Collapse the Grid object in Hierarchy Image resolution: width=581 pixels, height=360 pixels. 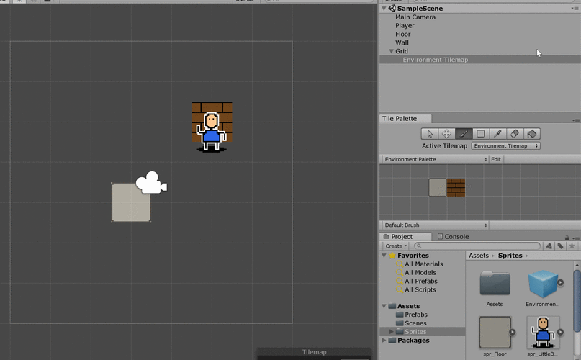(x=391, y=51)
